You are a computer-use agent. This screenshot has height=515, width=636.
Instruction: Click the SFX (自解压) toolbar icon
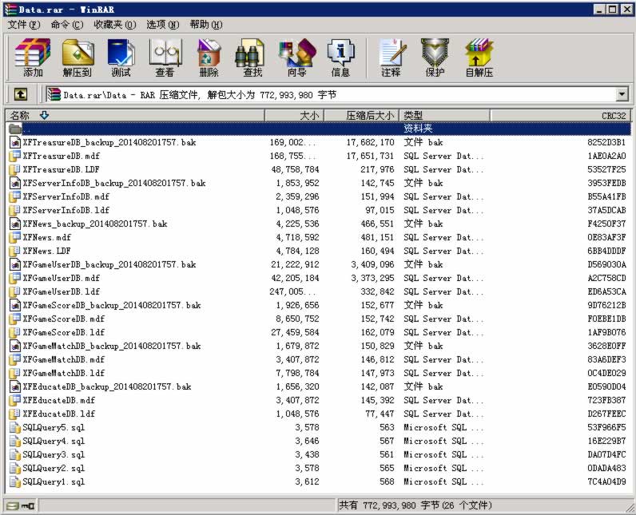tap(479, 57)
